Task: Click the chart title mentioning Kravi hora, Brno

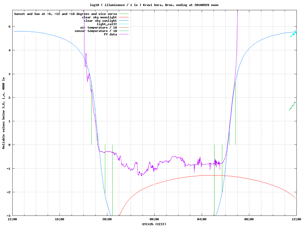Action: pyautogui.click(x=154, y=5)
